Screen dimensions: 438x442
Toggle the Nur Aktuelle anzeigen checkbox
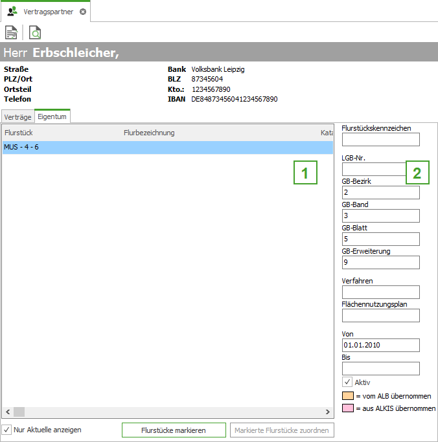pyautogui.click(x=7, y=429)
